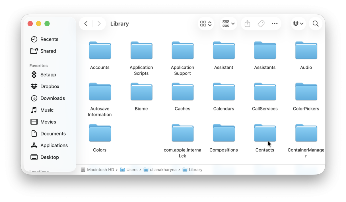Click the forward navigation arrow
Viewport: 346px width, 202px height.
(99, 24)
